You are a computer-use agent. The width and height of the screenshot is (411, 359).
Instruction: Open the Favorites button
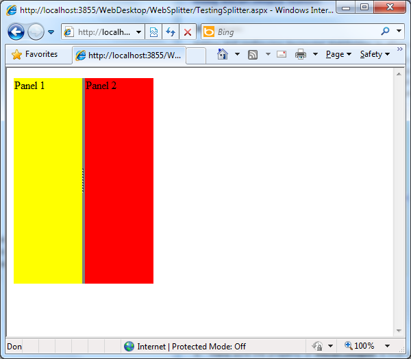[35, 54]
